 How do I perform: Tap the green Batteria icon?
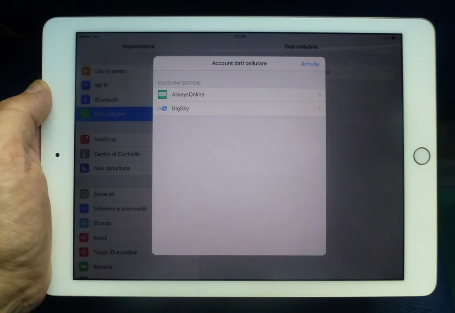click(x=84, y=267)
